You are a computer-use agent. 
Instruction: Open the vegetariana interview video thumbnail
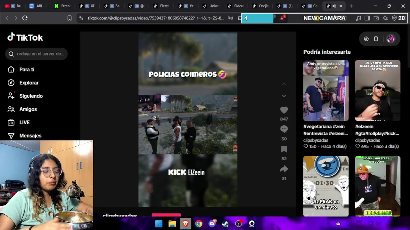pyautogui.click(x=326, y=90)
